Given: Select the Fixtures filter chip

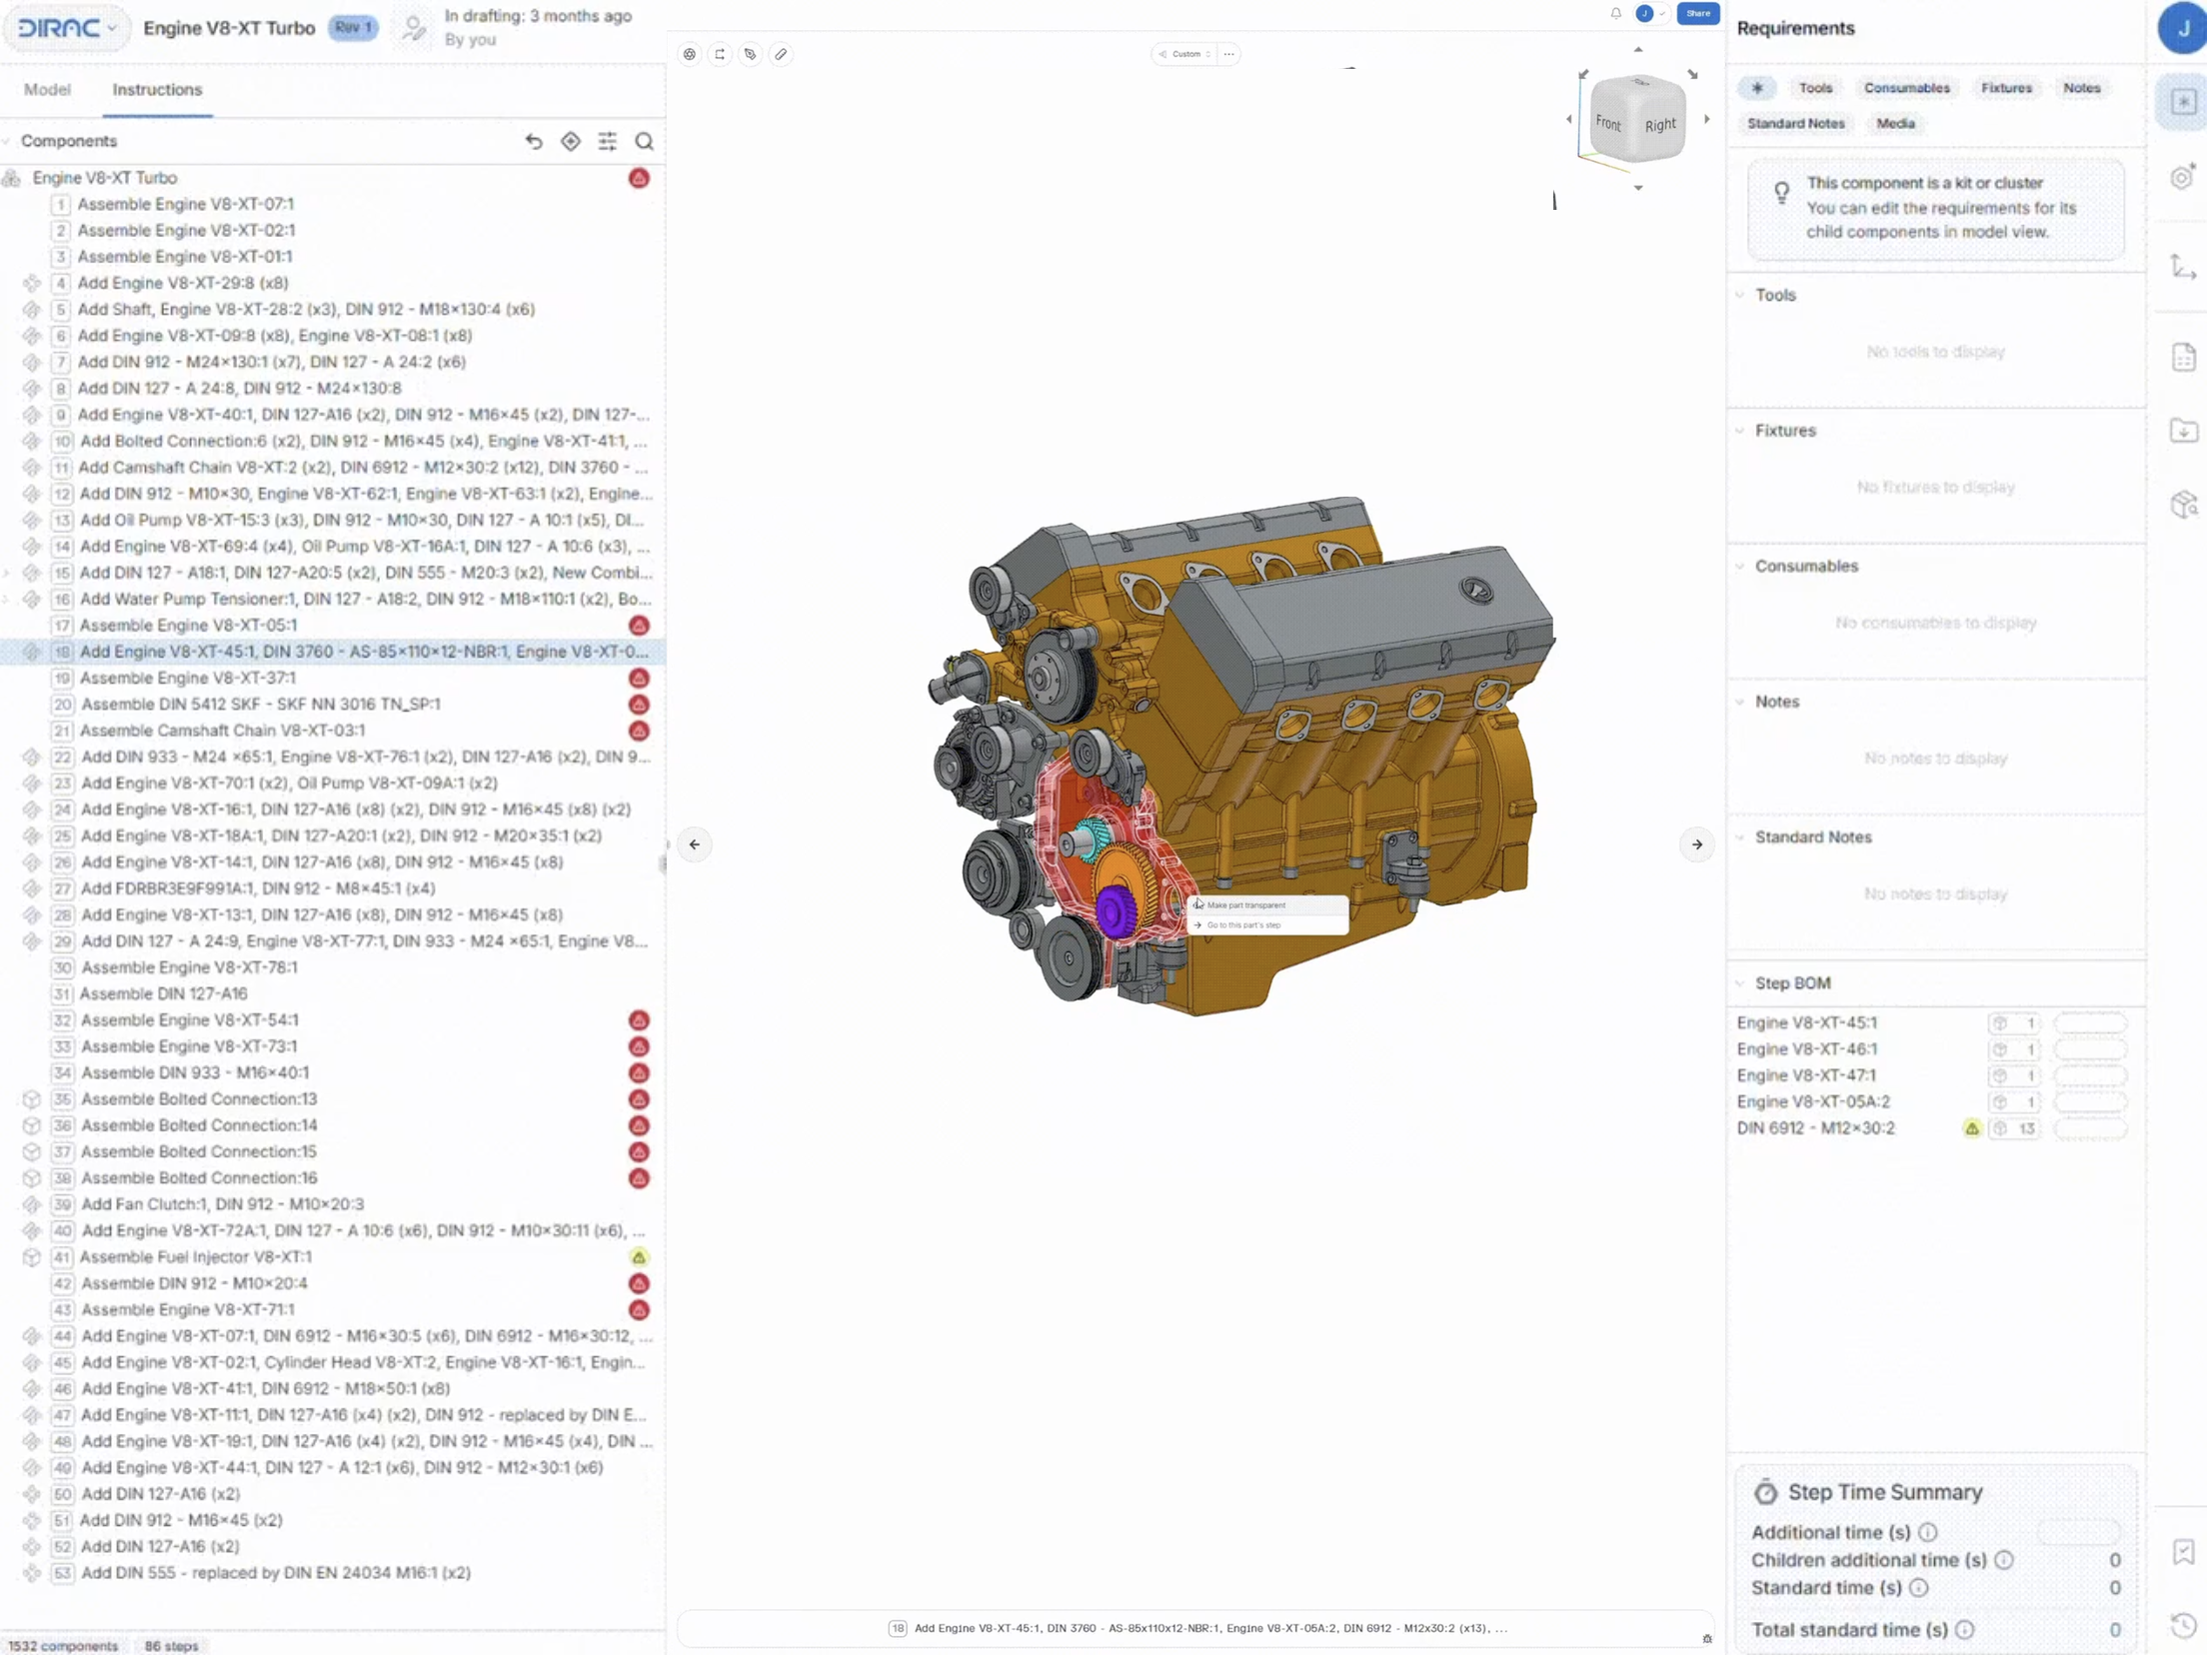Looking at the screenshot, I should coord(2006,88).
